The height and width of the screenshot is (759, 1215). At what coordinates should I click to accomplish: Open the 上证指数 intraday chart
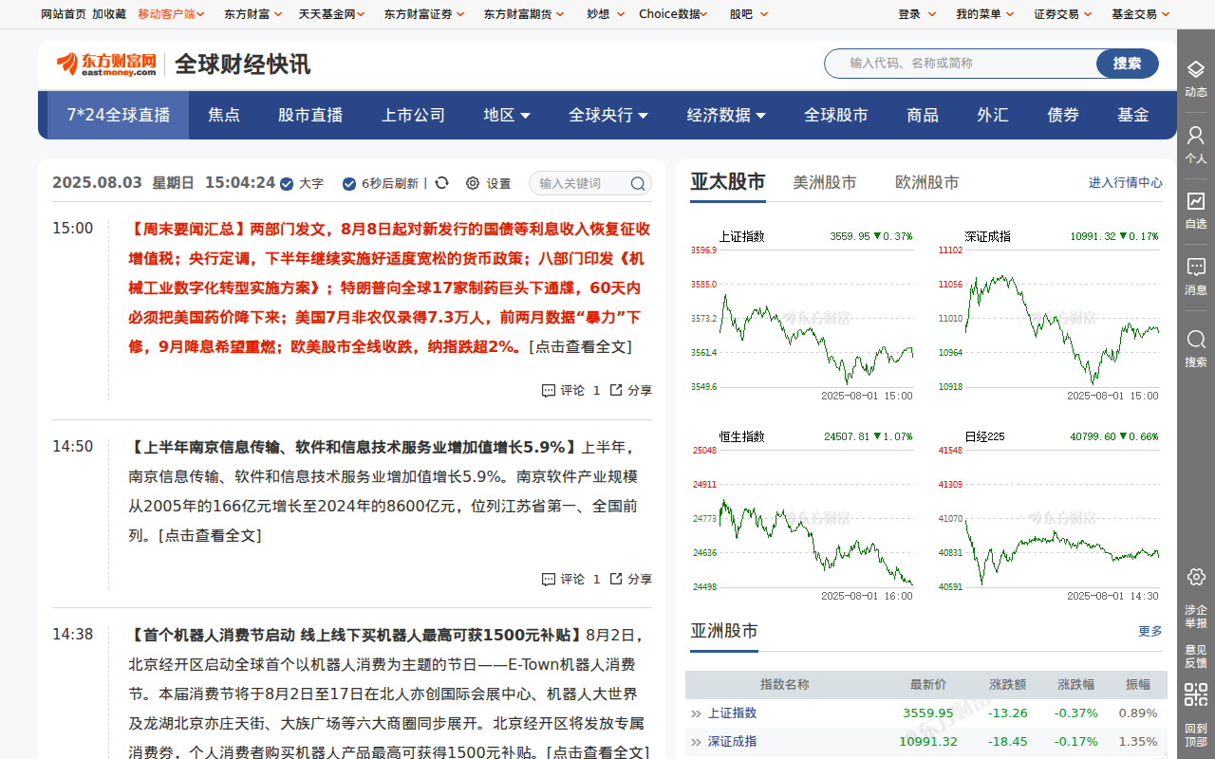[802, 315]
